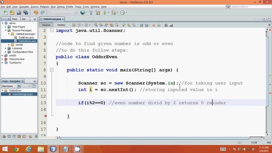Click the red Start Macro Recording icon
Screen dimensions: 272x153
tap(154, 25)
